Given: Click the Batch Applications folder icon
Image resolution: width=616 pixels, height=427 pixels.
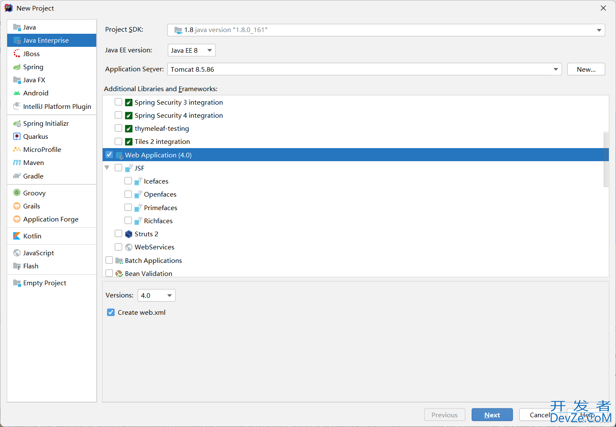Looking at the screenshot, I should 119,261.
